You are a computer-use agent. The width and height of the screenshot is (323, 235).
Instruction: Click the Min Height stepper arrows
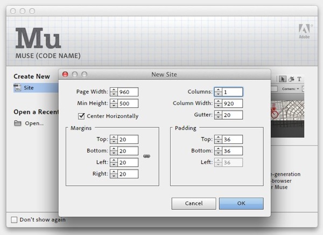point(114,103)
